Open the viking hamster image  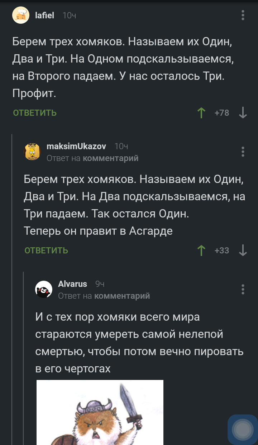100,413
